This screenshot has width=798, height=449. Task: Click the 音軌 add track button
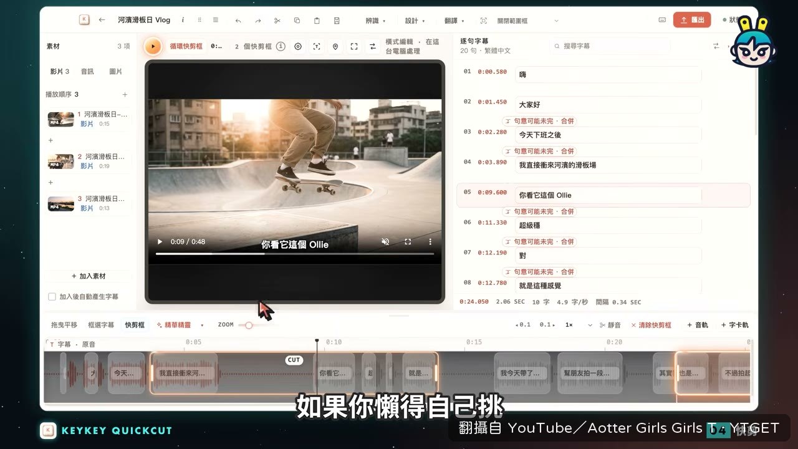(698, 325)
